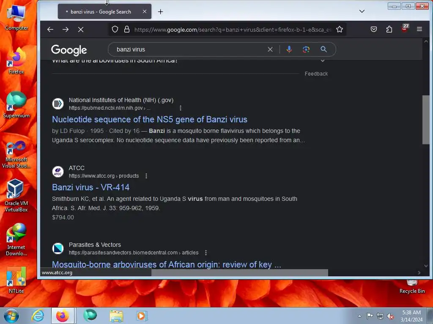The height and width of the screenshot is (324, 433).
Task: Click the parasitesandvectors.biomedcentral.com URL
Action: point(134,253)
